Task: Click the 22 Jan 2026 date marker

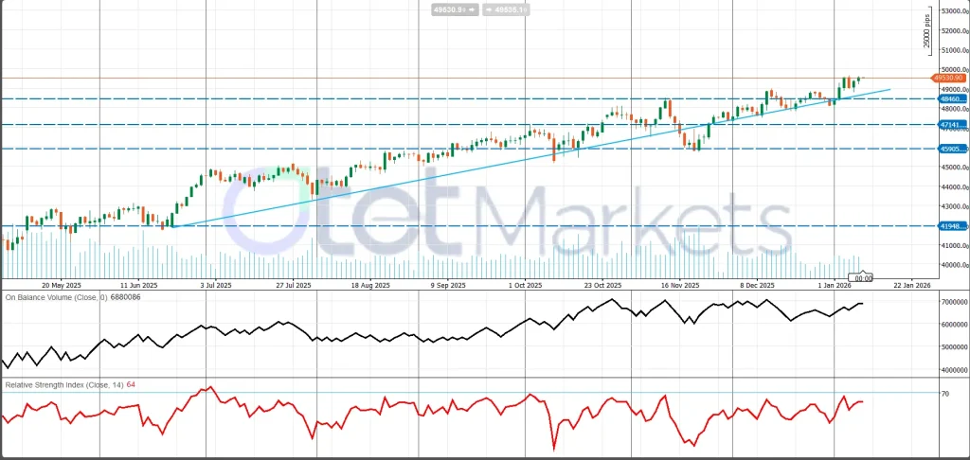Action: pyautogui.click(x=910, y=284)
